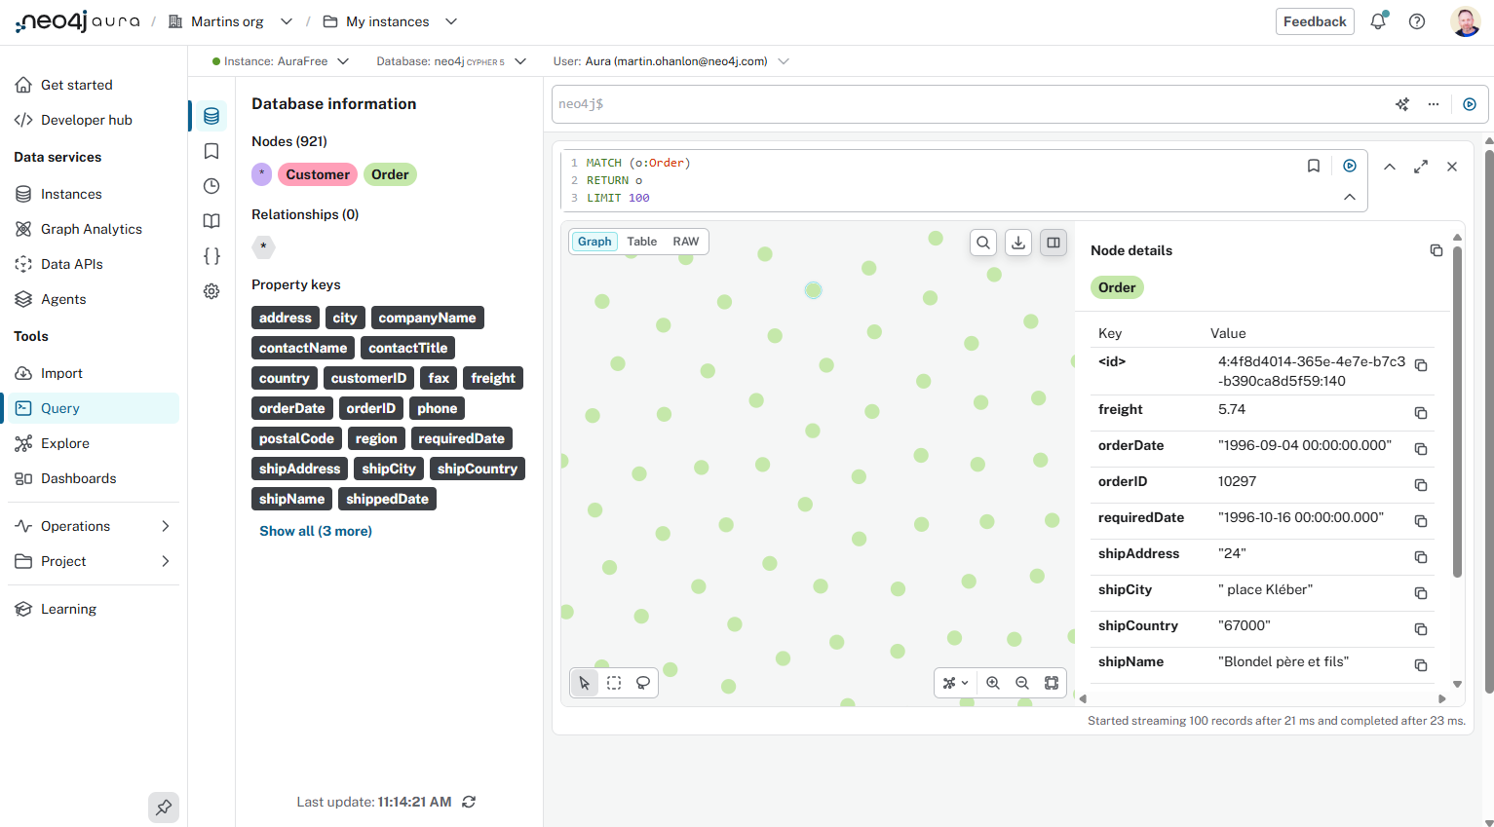Select the rectangle selection tool
This screenshot has width=1494, height=827.
(613, 683)
